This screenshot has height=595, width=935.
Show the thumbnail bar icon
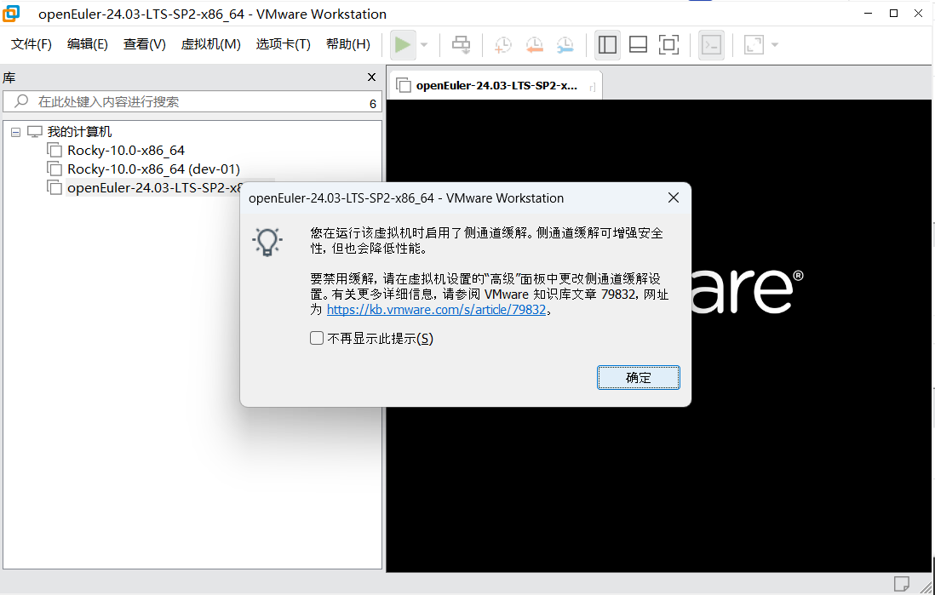(x=638, y=44)
